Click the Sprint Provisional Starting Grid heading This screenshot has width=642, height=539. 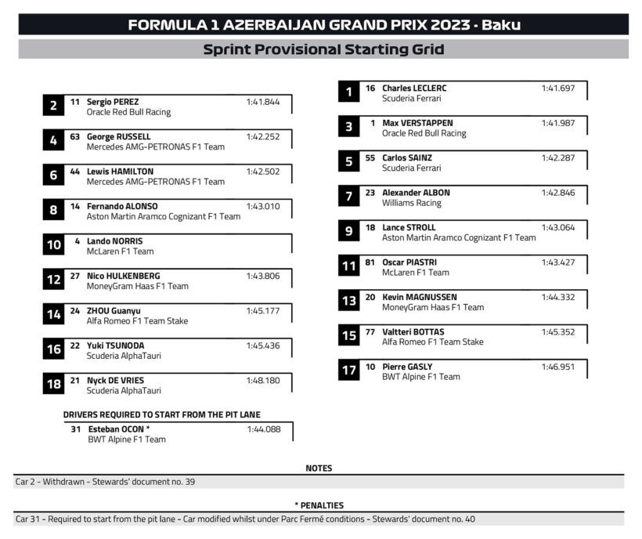323,49
